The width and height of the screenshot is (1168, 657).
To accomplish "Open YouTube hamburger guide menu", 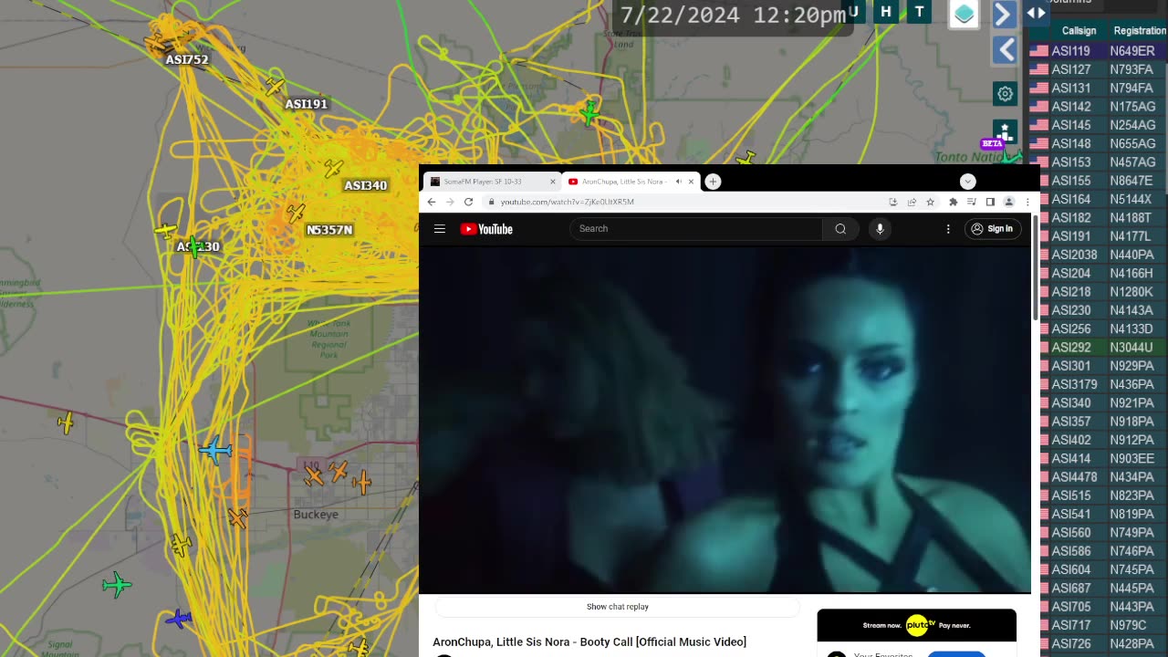I will click(x=440, y=229).
